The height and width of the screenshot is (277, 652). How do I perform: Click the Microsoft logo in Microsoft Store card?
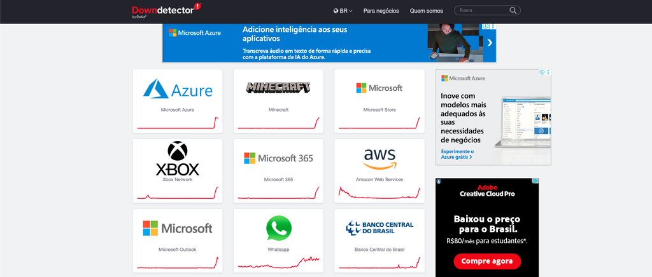click(x=379, y=88)
